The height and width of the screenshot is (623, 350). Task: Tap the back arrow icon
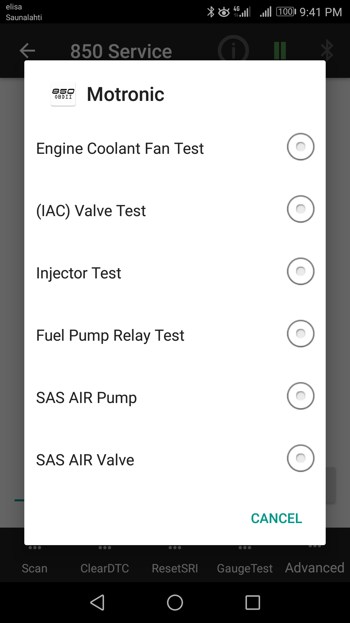[27, 51]
